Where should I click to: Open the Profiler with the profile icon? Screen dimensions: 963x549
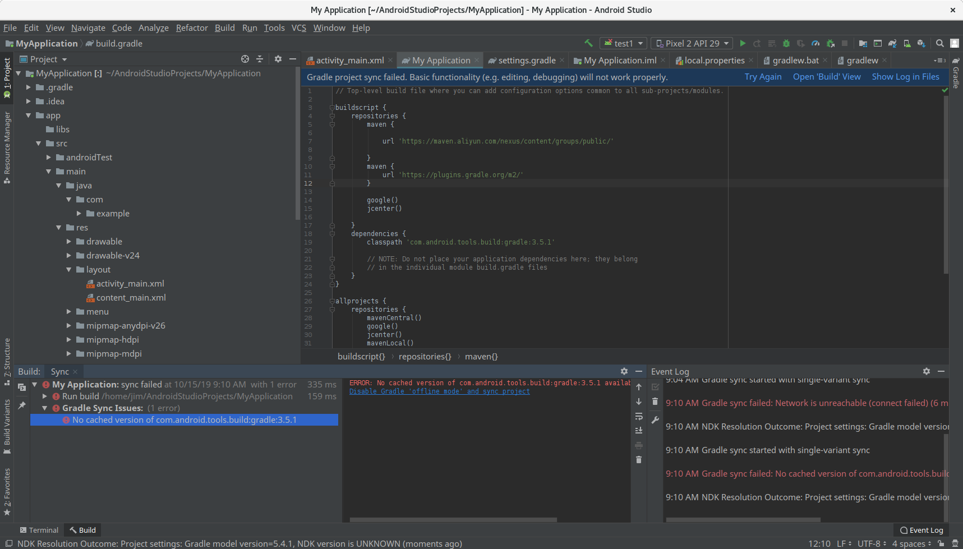pyautogui.click(x=815, y=43)
